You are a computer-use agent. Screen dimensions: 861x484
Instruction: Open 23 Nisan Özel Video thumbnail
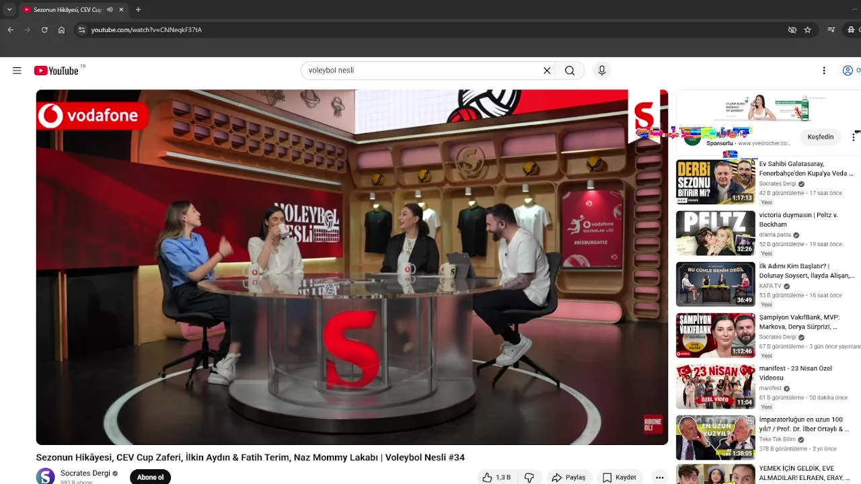click(715, 387)
